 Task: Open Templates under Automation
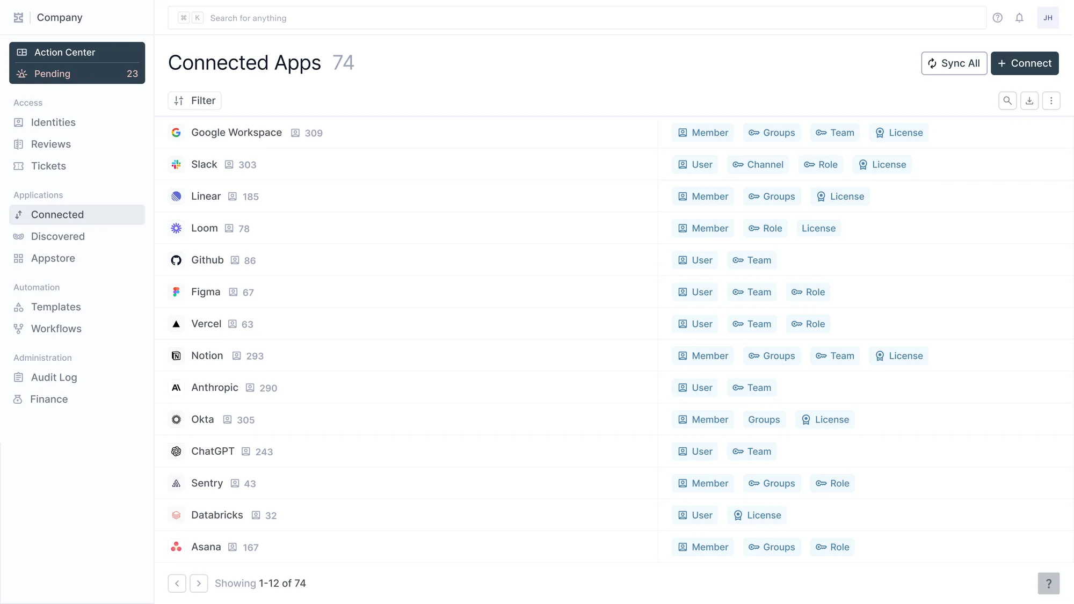pyautogui.click(x=77, y=307)
